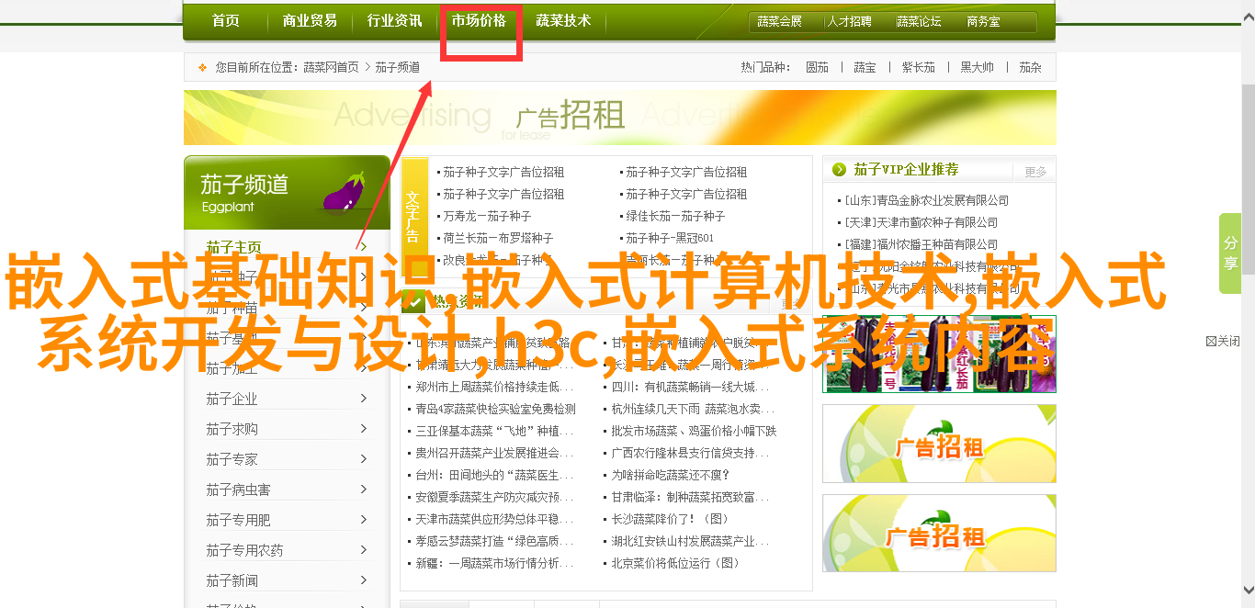This screenshot has width=1255, height=608.
Task: Open company link 福州农播王种苗有限公司
Action: (921, 244)
